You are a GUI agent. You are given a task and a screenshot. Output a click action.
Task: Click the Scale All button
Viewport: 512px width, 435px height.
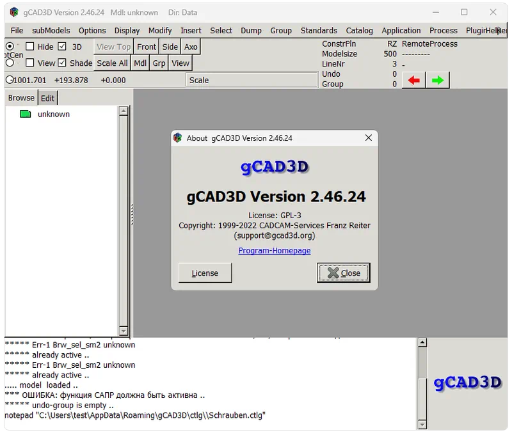tap(112, 63)
